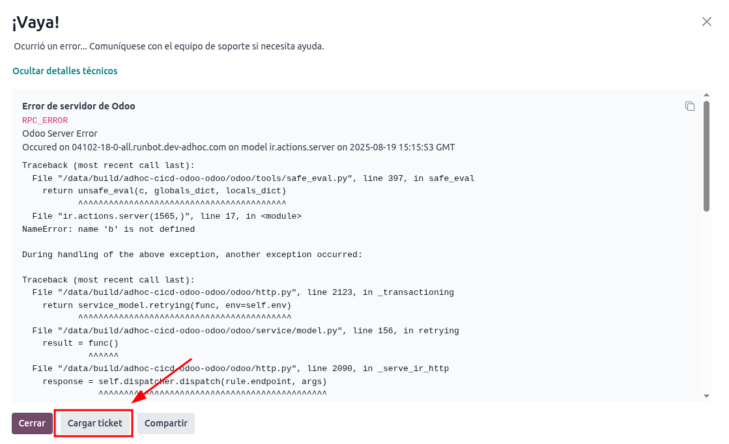Close the ¡Vaya! dialog with the X
The width and height of the screenshot is (729, 444).
tap(706, 21)
